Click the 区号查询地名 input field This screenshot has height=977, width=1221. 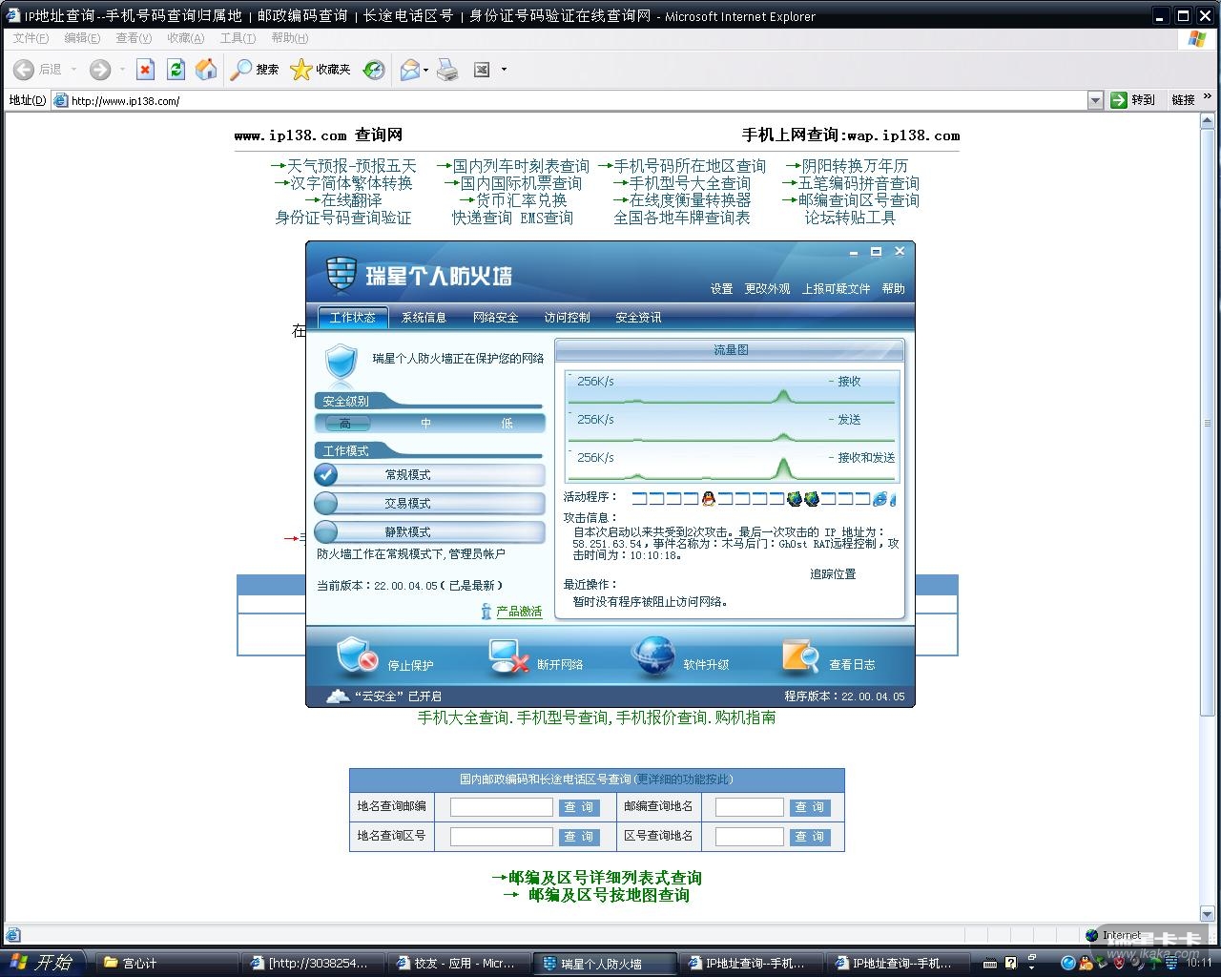click(750, 837)
